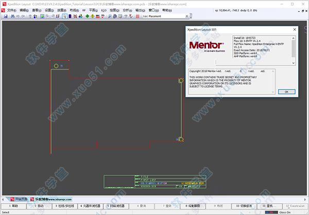Switch to the 开始页面 document tab
The height and width of the screenshot is (215, 309).
point(20,199)
